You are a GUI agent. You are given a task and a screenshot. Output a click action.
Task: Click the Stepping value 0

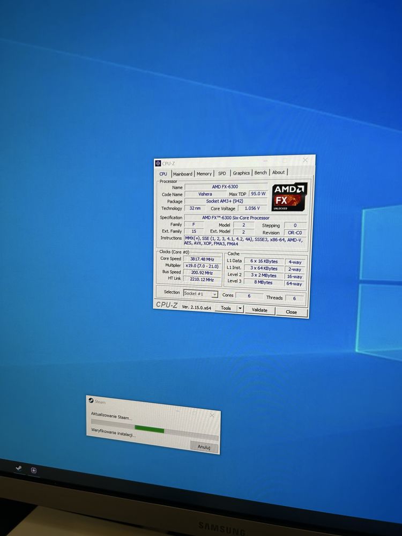click(295, 225)
